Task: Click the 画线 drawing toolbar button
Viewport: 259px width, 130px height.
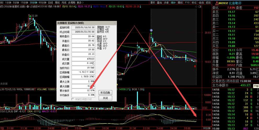Action: pos(180,3)
